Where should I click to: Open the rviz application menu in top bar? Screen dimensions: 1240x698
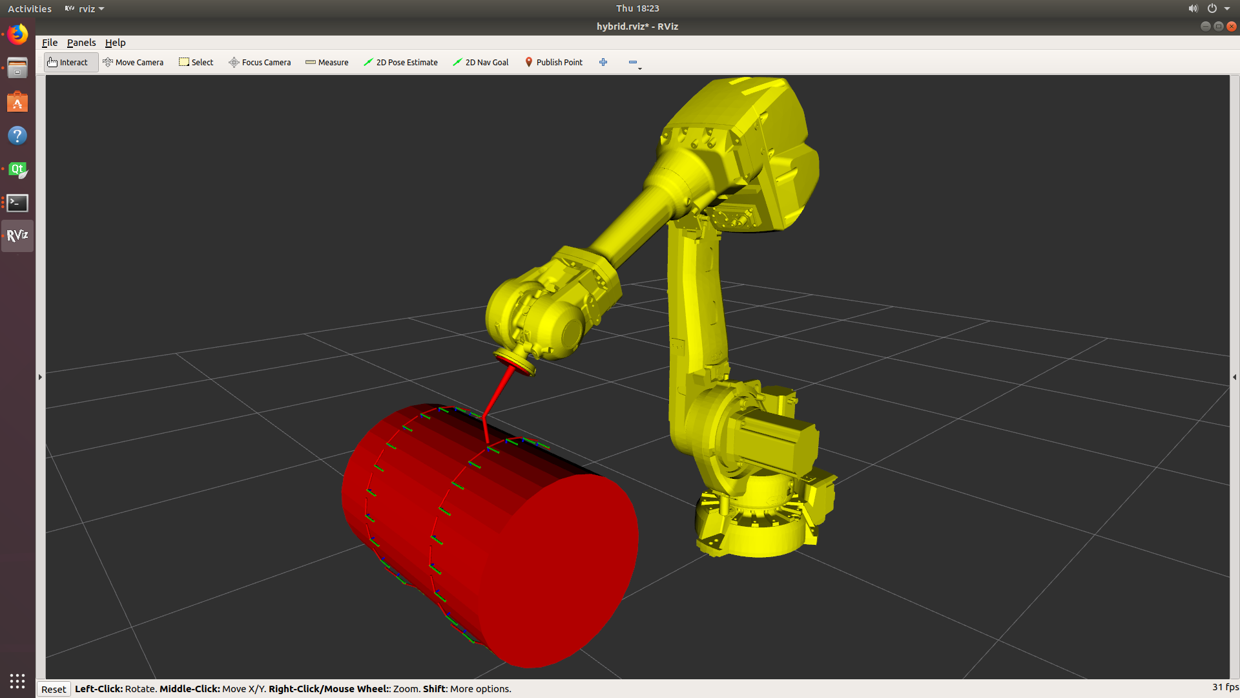click(85, 8)
